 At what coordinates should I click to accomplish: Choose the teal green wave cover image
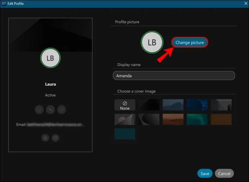[x=197, y=119]
